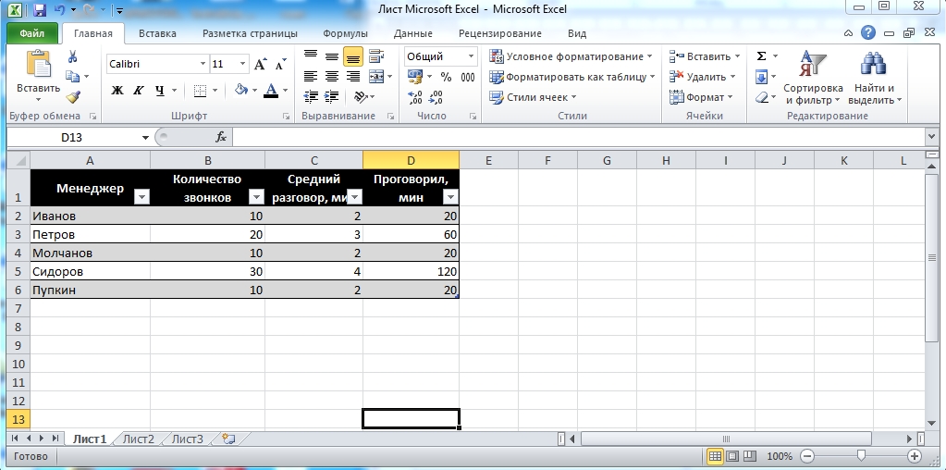The height and width of the screenshot is (470, 946).
Task: Click the increase font size icon
Action: [x=260, y=65]
